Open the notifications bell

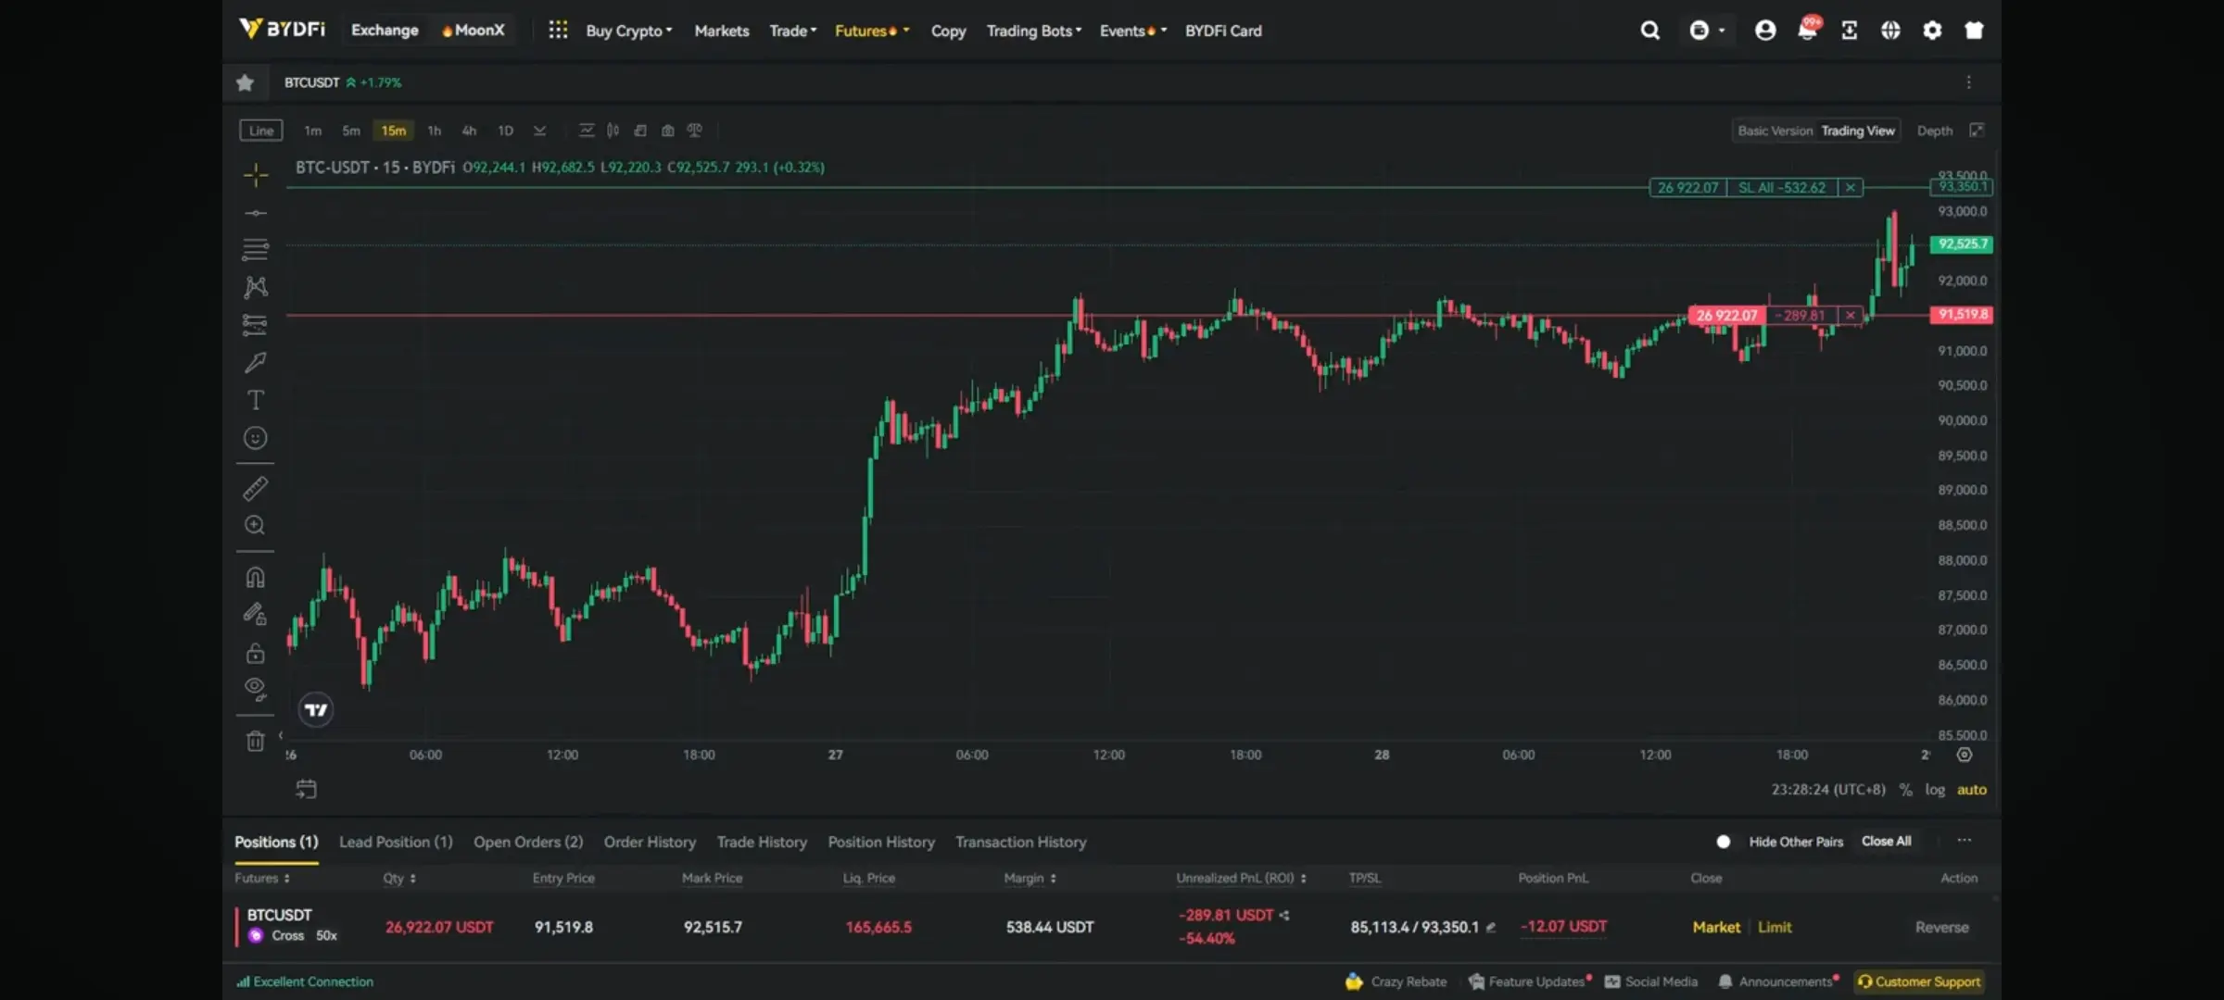coord(1806,31)
